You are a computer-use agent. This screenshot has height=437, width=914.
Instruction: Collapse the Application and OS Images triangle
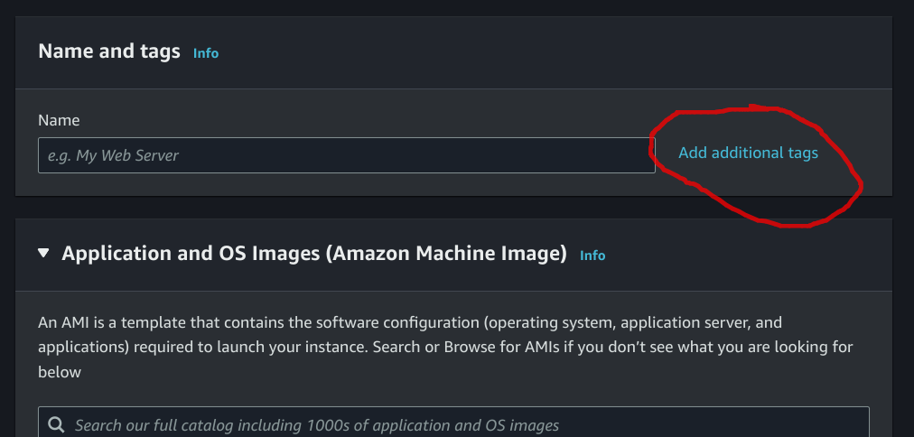[x=43, y=254]
